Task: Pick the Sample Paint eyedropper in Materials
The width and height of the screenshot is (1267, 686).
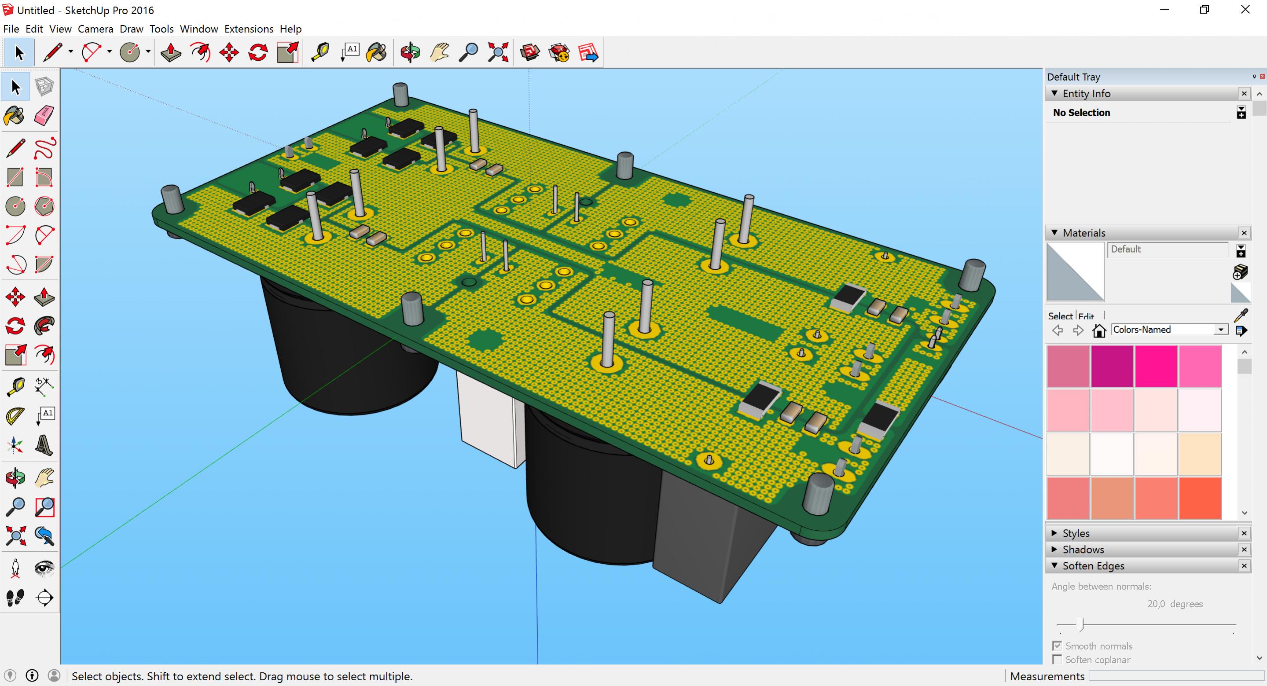Action: pyautogui.click(x=1241, y=315)
